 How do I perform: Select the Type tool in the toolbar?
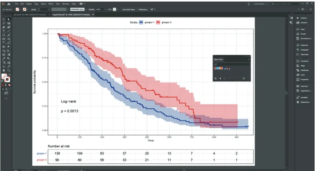click(4, 31)
